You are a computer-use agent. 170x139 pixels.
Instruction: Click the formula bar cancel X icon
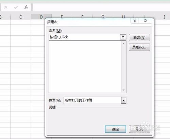[x=6, y=7]
